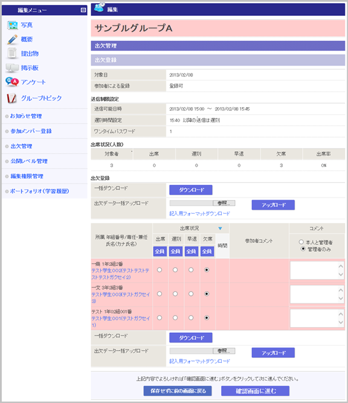Set all to 早退 with 全員 button
The height and width of the screenshot is (403, 348).
(x=191, y=251)
